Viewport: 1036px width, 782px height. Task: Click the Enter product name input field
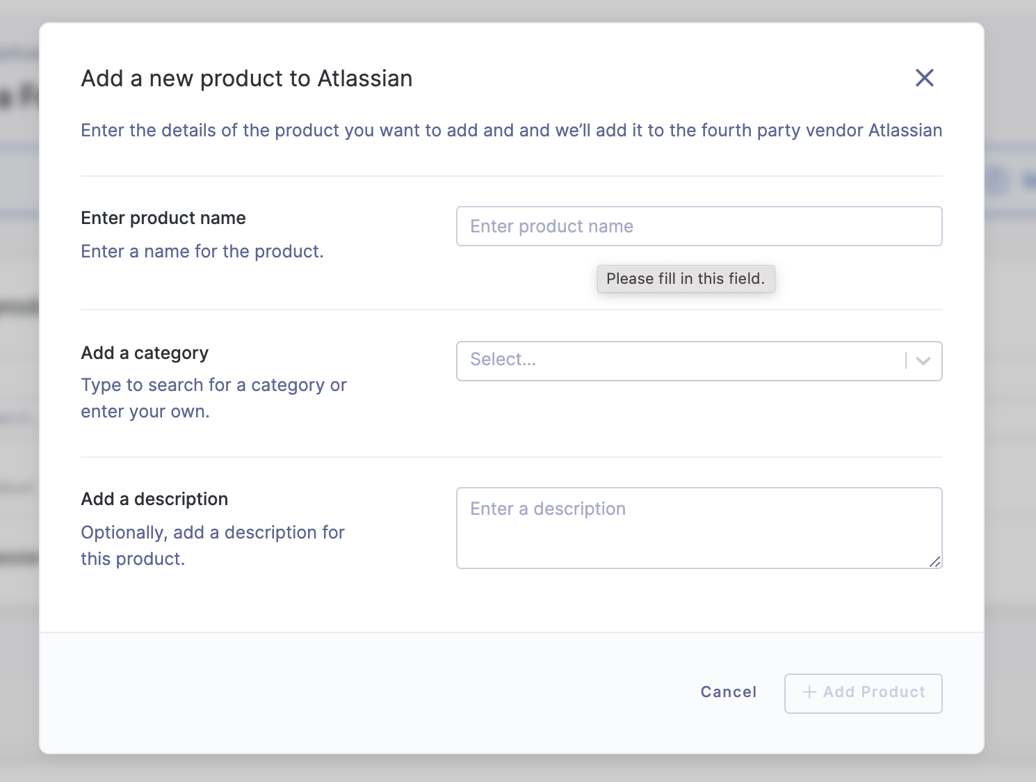699,226
